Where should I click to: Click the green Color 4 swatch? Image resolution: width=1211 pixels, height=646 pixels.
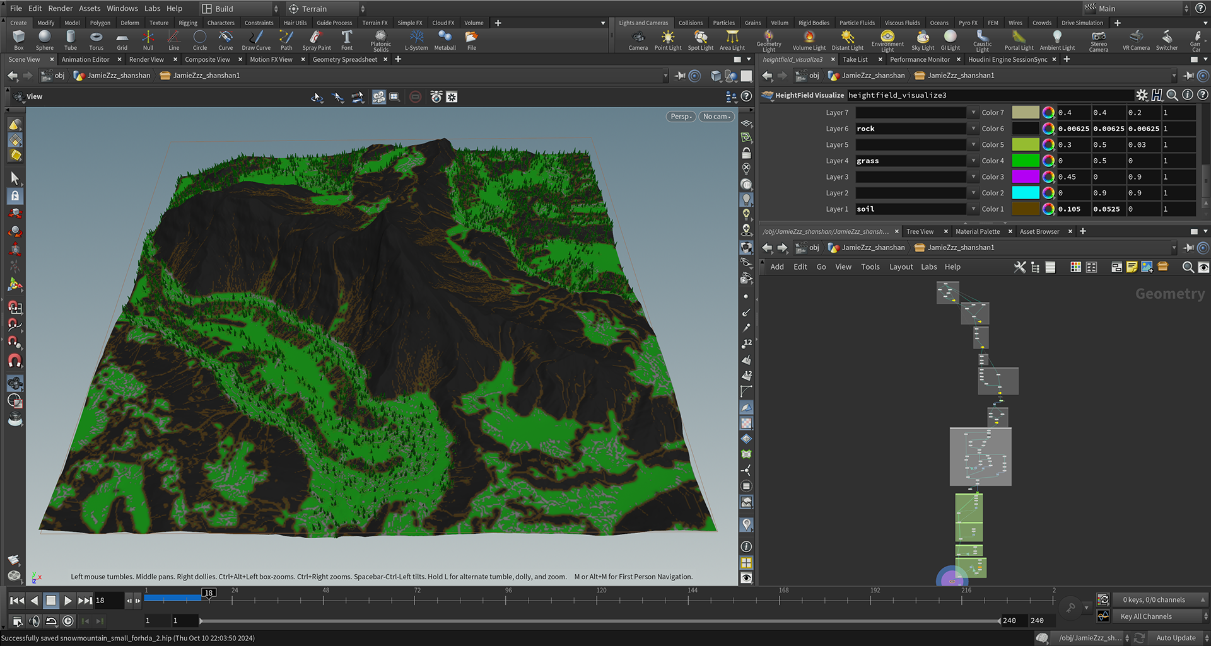tap(1025, 161)
